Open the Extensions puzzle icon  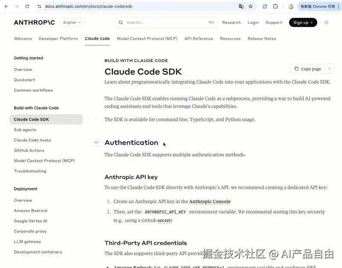coord(275,6)
